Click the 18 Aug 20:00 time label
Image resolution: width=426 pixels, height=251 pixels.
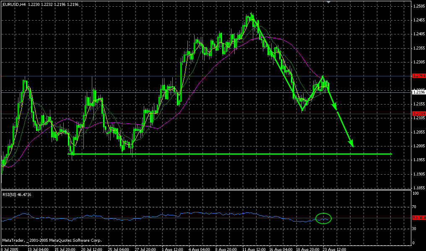[307, 249]
